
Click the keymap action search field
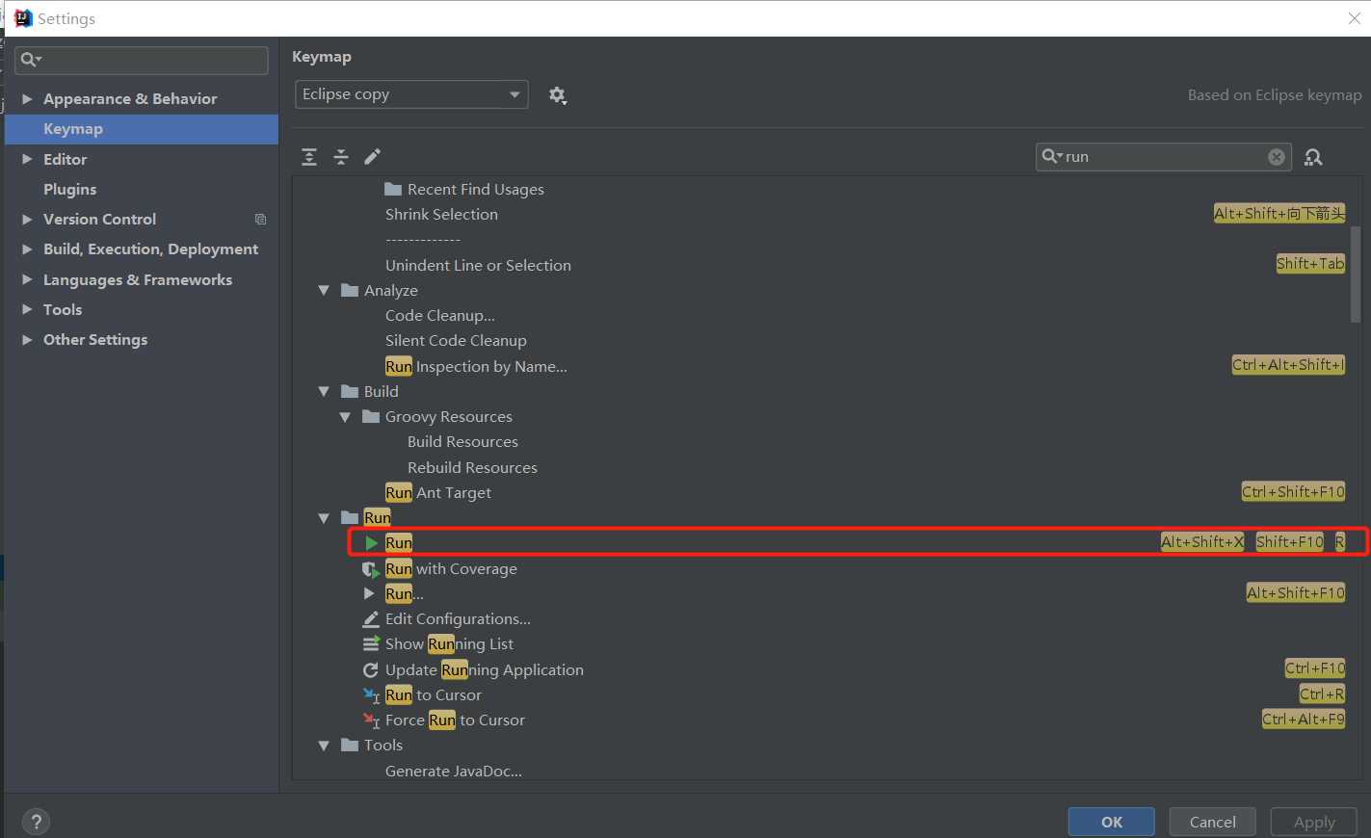pos(1163,157)
